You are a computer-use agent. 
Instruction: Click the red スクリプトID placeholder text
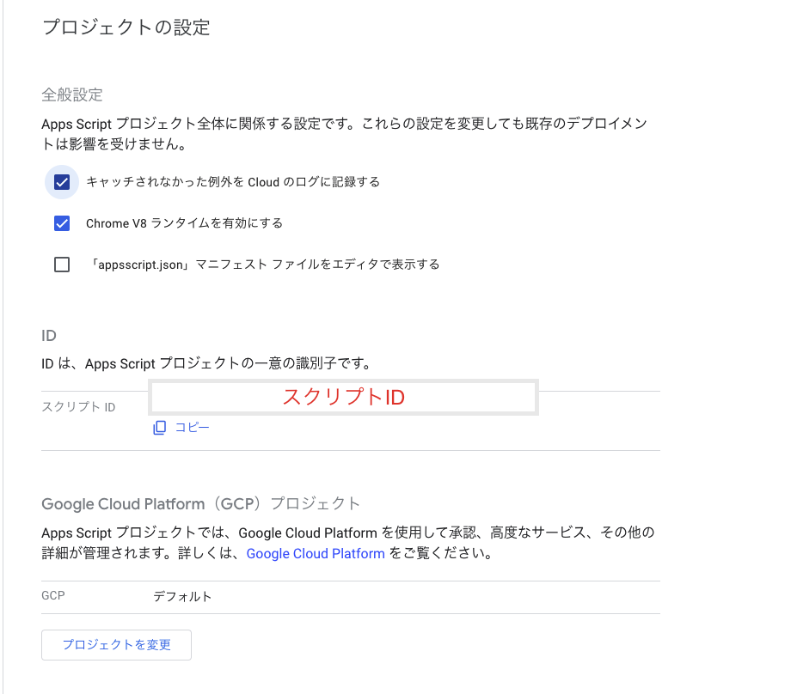point(342,397)
